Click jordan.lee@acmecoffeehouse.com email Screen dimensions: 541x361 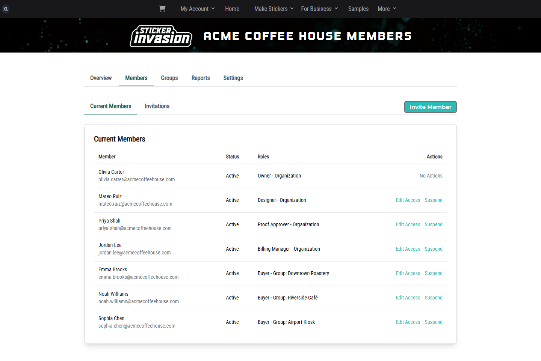click(x=134, y=253)
